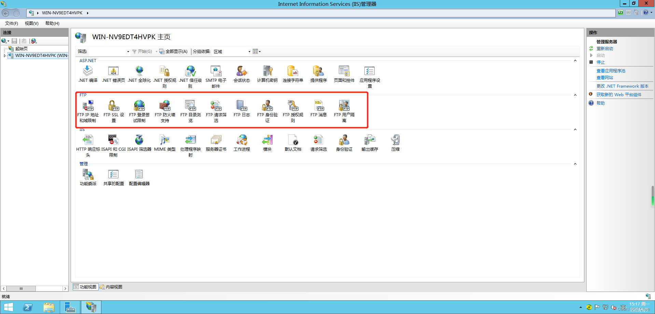The image size is (655, 314).
Task: Collapse the ASP.NET group
Action: click(x=575, y=61)
